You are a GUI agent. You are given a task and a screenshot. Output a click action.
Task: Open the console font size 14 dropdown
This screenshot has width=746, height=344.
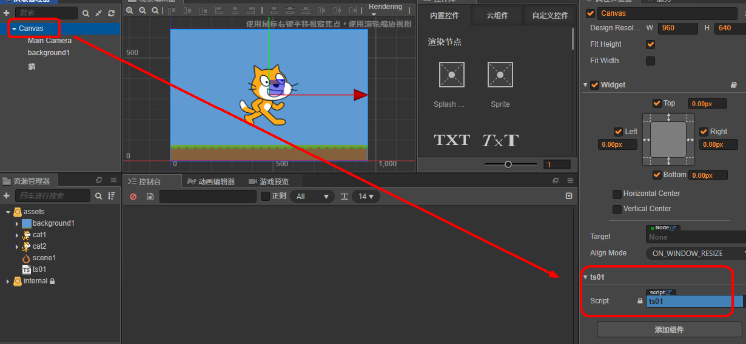point(366,197)
